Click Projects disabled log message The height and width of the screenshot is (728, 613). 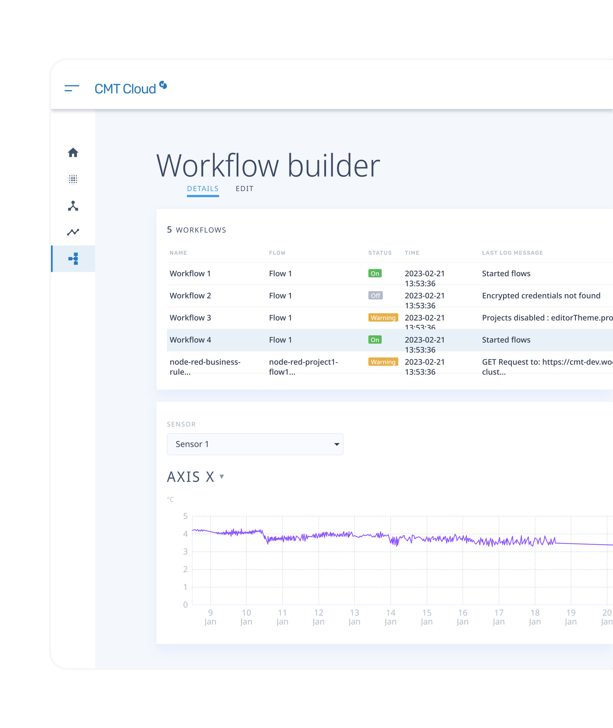[547, 317]
